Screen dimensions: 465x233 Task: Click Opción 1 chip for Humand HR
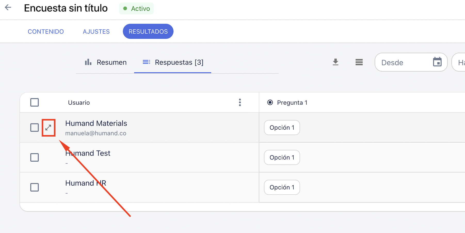(x=282, y=187)
